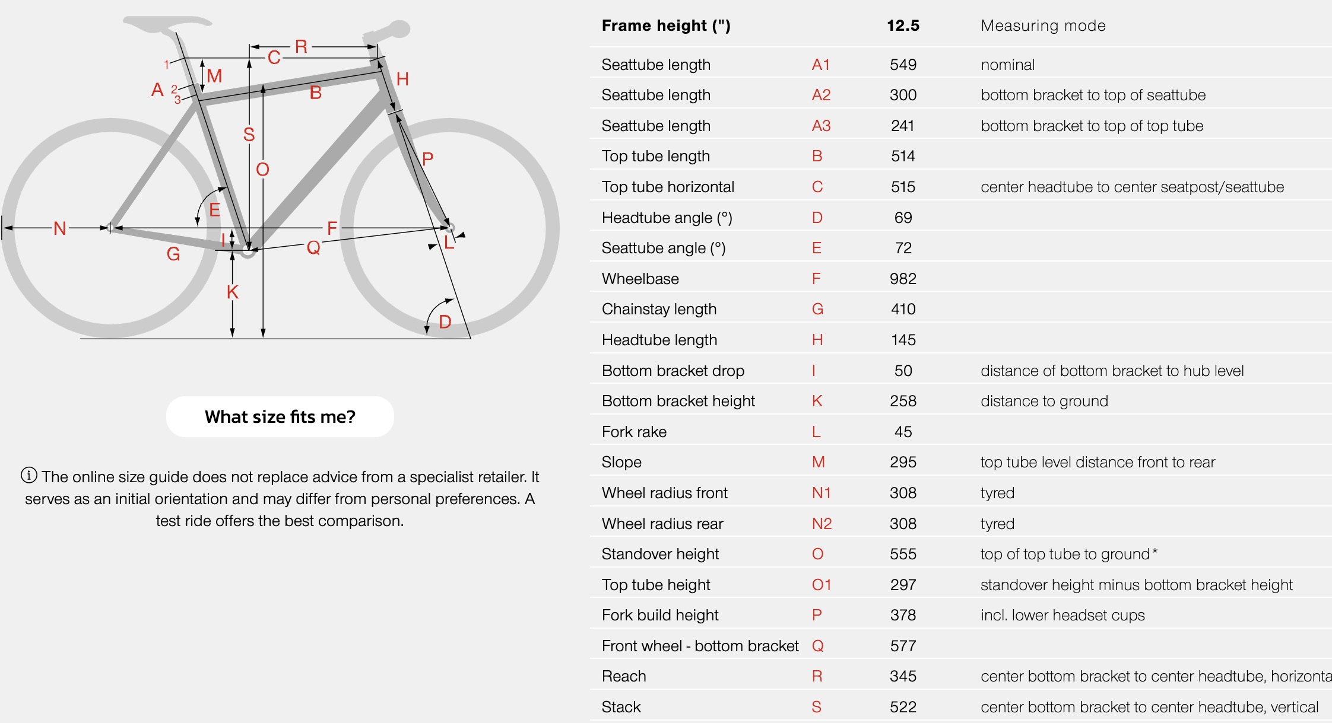Click the red K label on the bike diagram
1332x723 pixels.
232,292
